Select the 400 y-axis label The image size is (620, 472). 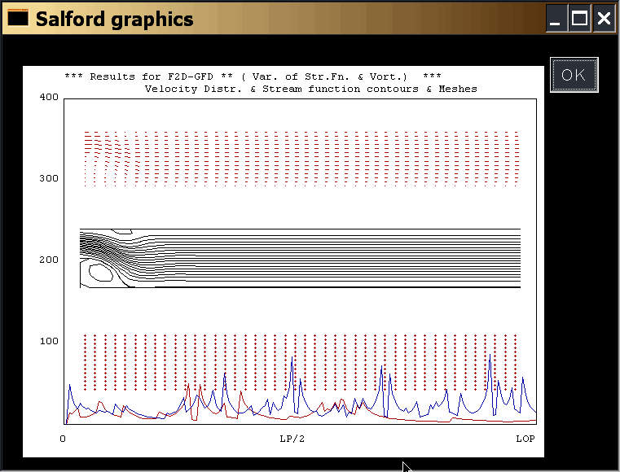[49, 98]
